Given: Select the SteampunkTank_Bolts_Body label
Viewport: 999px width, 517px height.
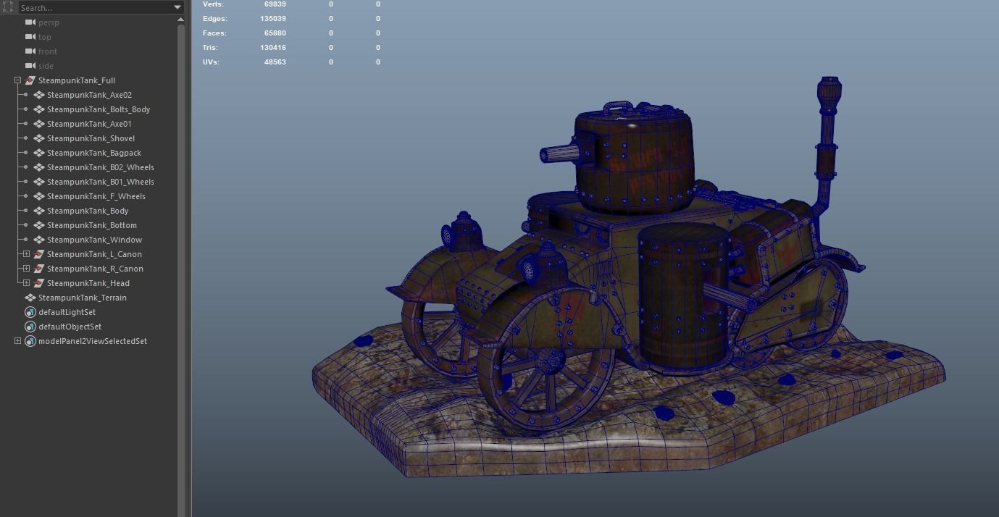Looking at the screenshot, I should click(99, 109).
